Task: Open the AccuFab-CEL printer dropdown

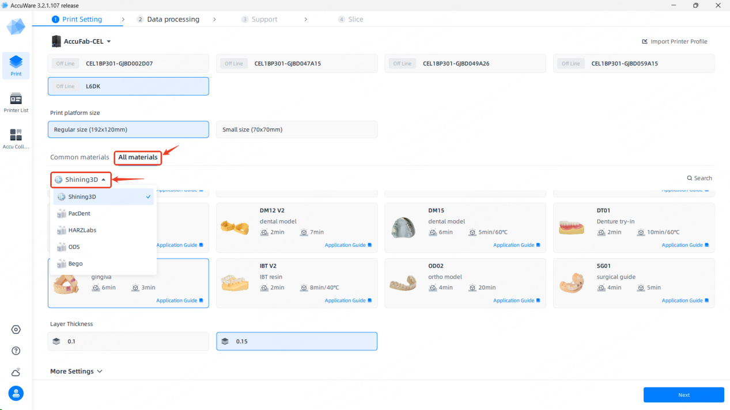Action: coord(81,41)
